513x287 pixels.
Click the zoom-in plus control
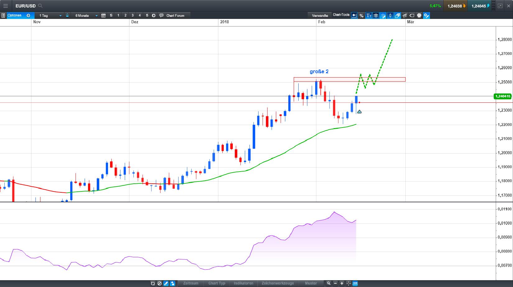pos(342,283)
